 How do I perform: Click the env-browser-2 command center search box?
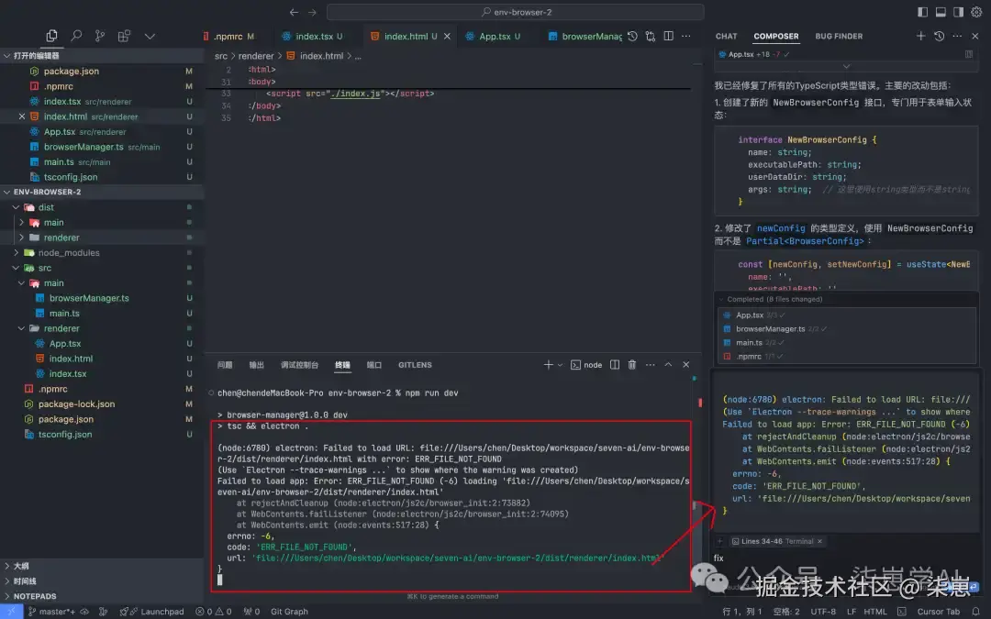click(515, 12)
